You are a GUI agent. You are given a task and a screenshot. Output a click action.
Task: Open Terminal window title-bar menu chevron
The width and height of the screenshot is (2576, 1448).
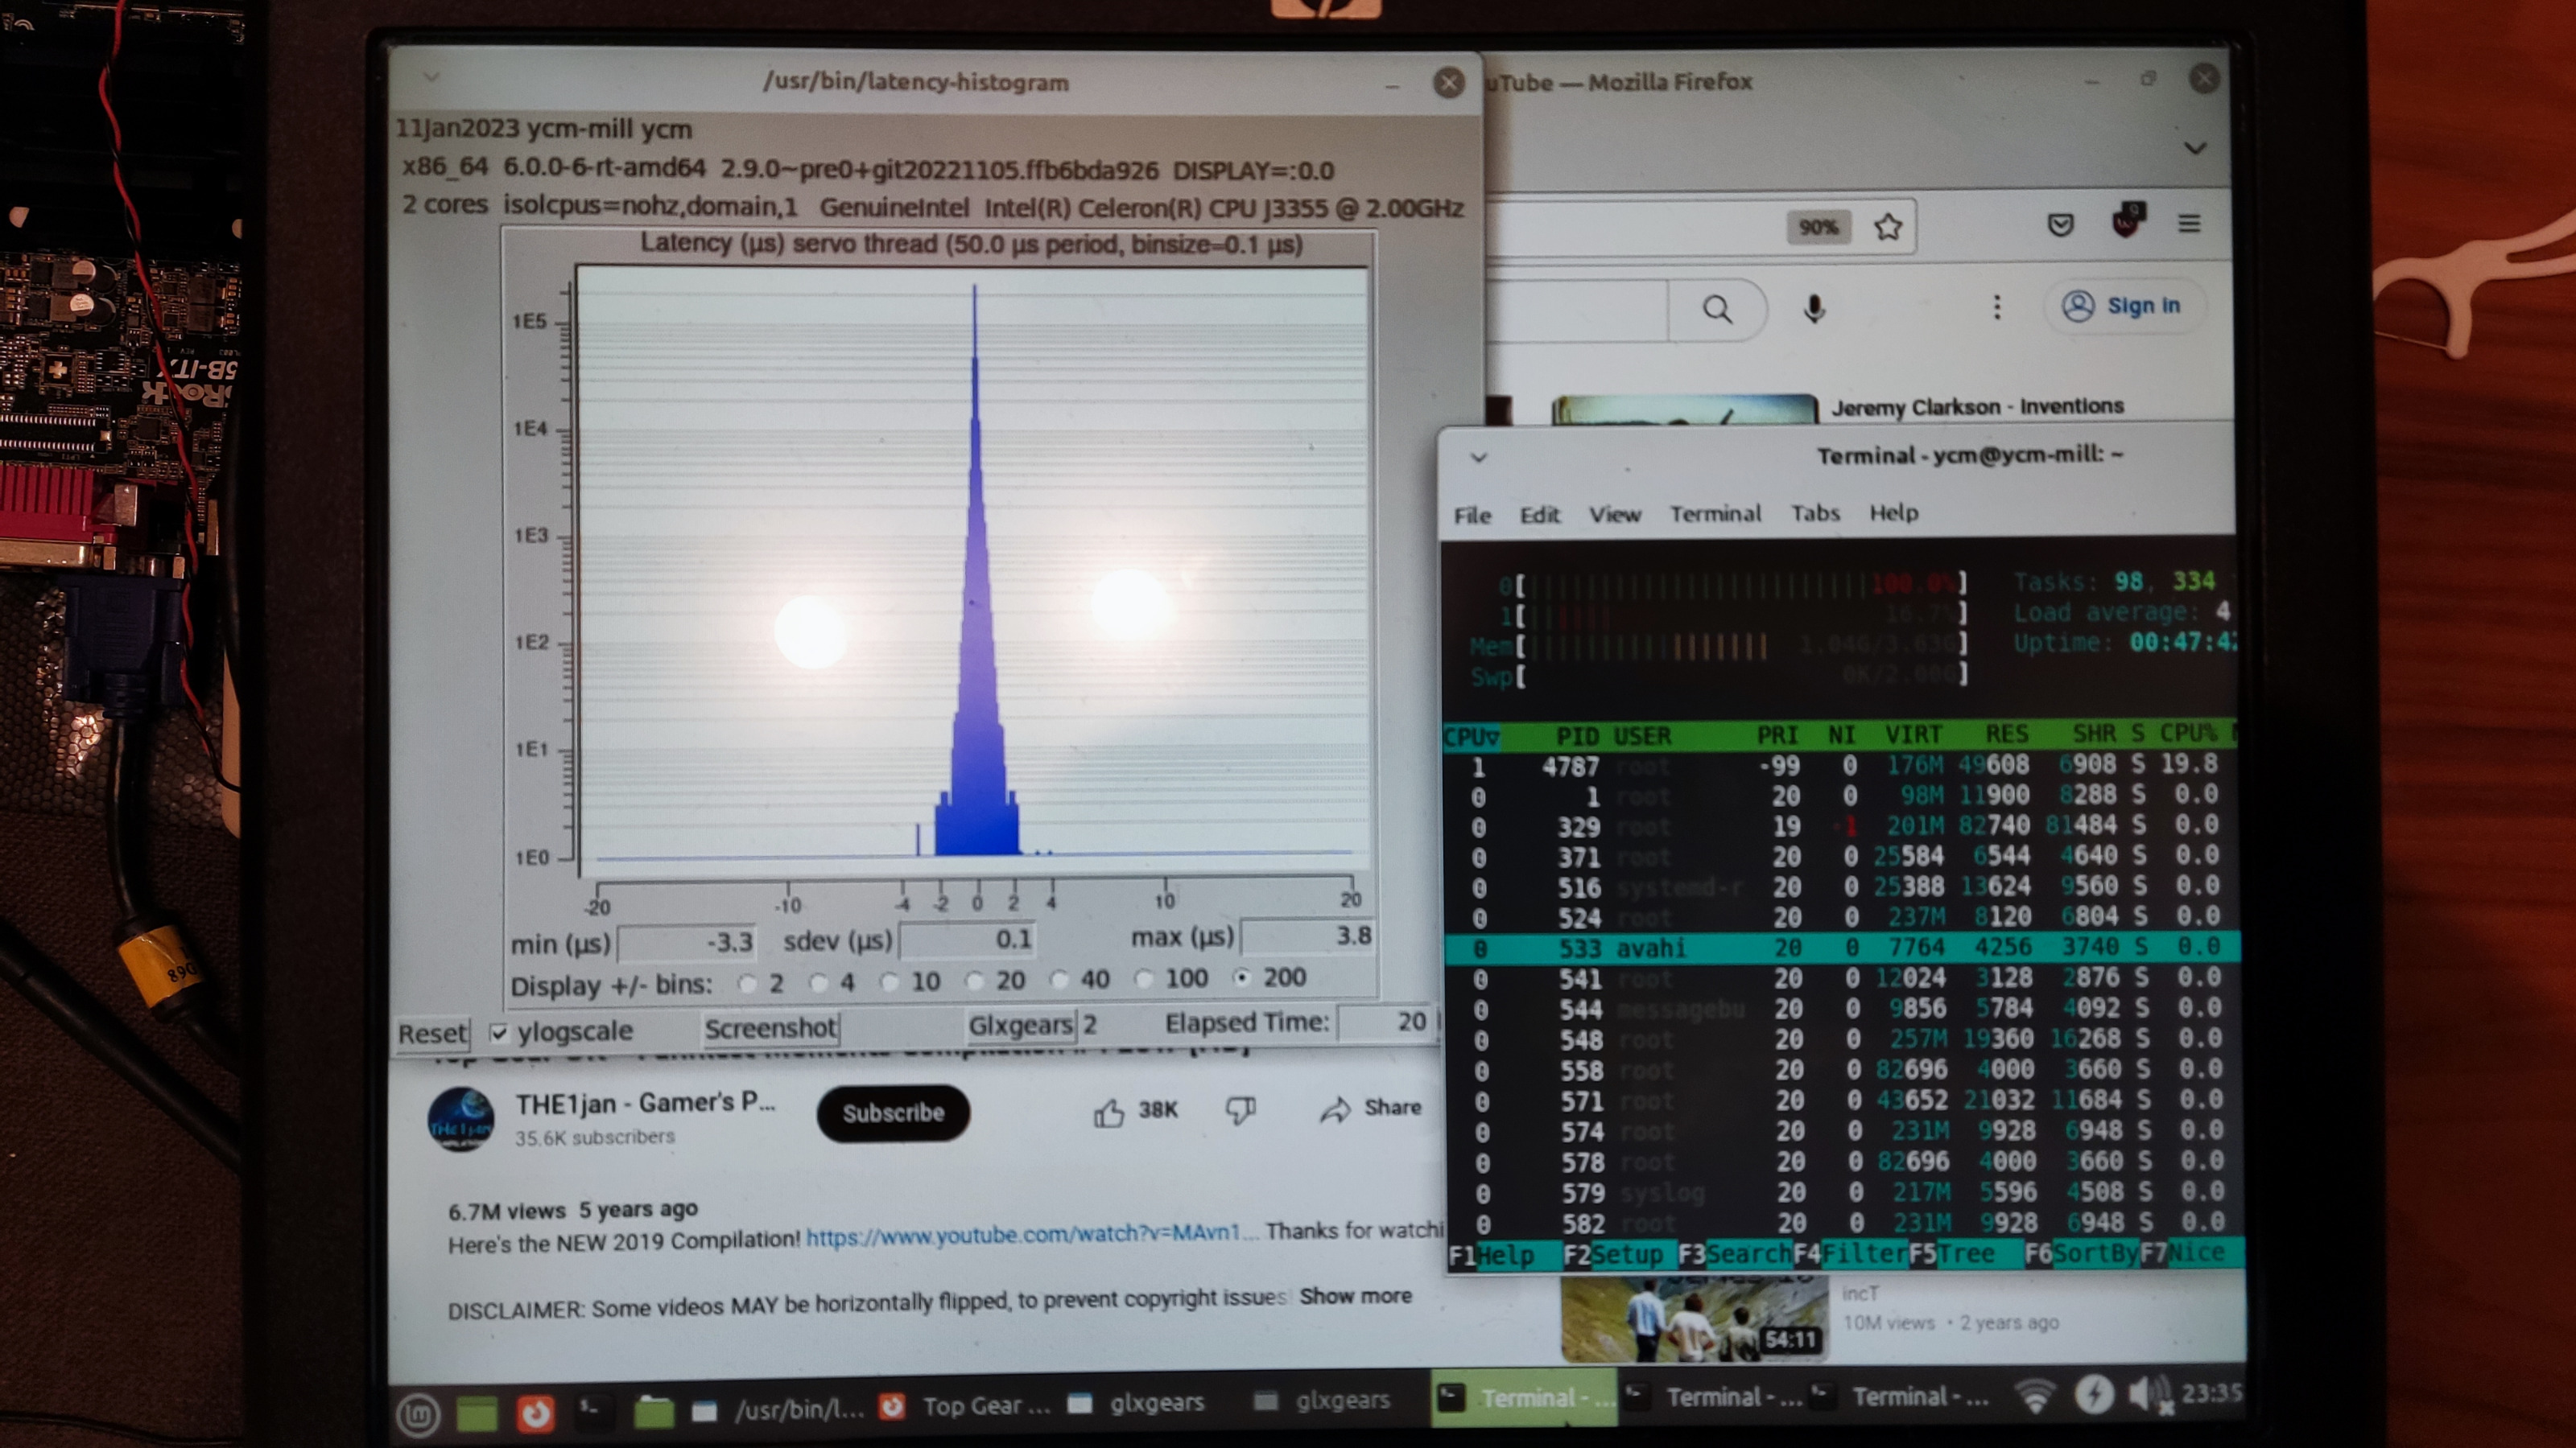1479,458
